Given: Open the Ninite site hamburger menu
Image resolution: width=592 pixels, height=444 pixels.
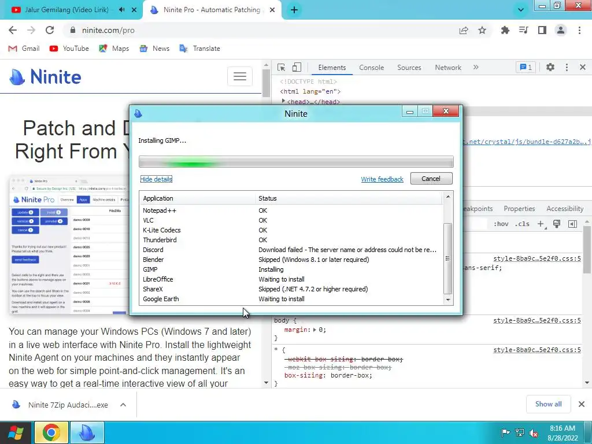Looking at the screenshot, I should (x=240, y=76).
